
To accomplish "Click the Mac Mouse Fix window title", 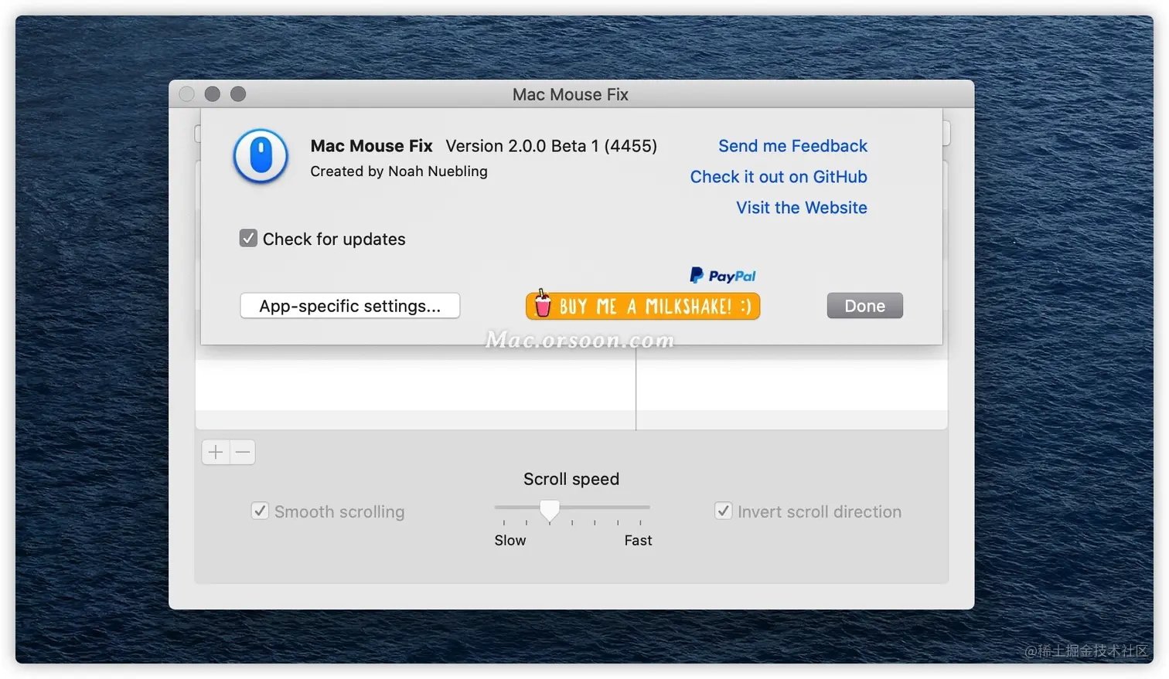I will coord(571,94).
